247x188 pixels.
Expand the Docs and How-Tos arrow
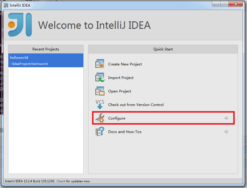(226, 132)
